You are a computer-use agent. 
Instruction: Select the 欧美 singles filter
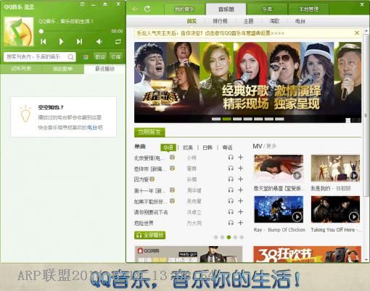188,148
